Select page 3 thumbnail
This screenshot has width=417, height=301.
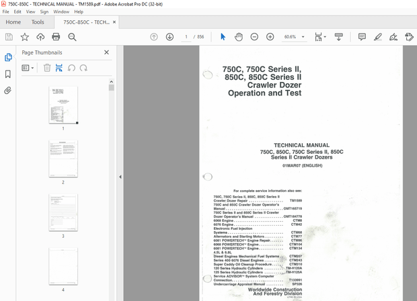point(63,212)
